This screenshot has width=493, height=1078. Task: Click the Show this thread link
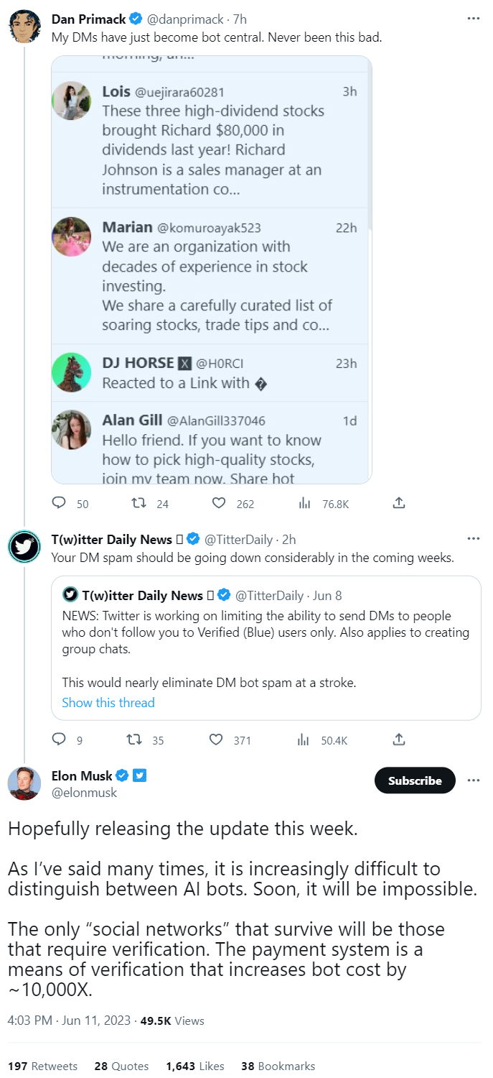108,702
